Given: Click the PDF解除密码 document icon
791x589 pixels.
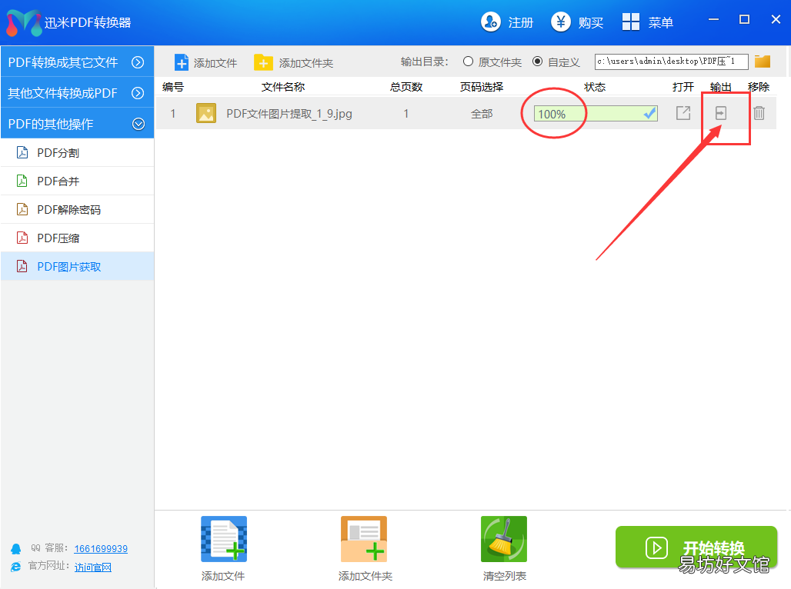Looking at the screenshot, I should (22, 209).
